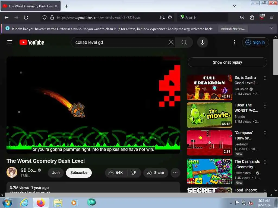Open Windows Explorer folder in taskbar
The image size is (278, 208).
pos(58,203)
